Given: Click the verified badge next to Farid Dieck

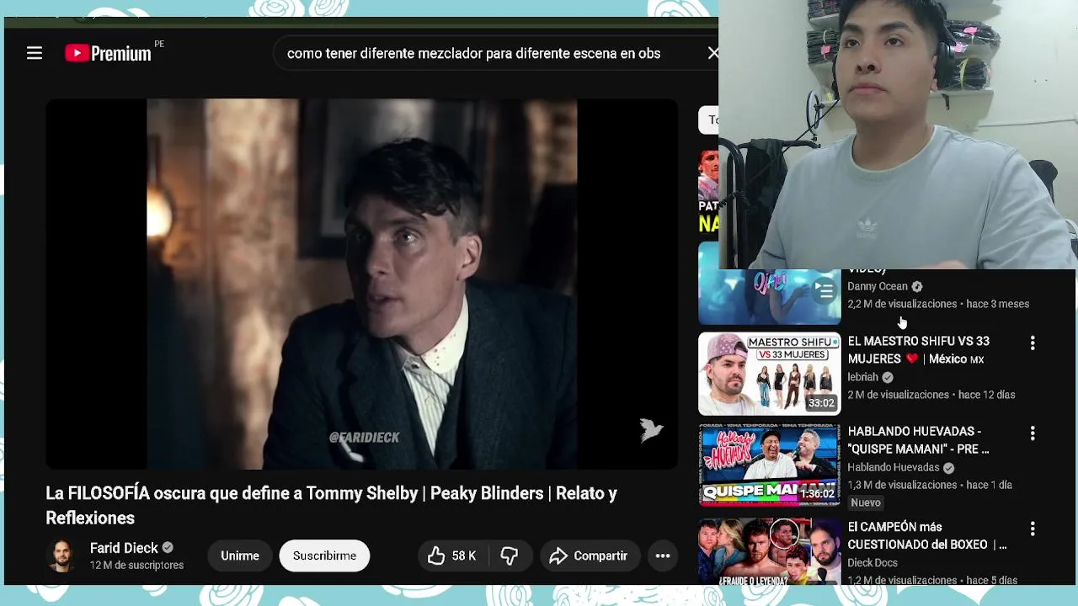Looking at the screenshot, I should click(x=168, y=548).
